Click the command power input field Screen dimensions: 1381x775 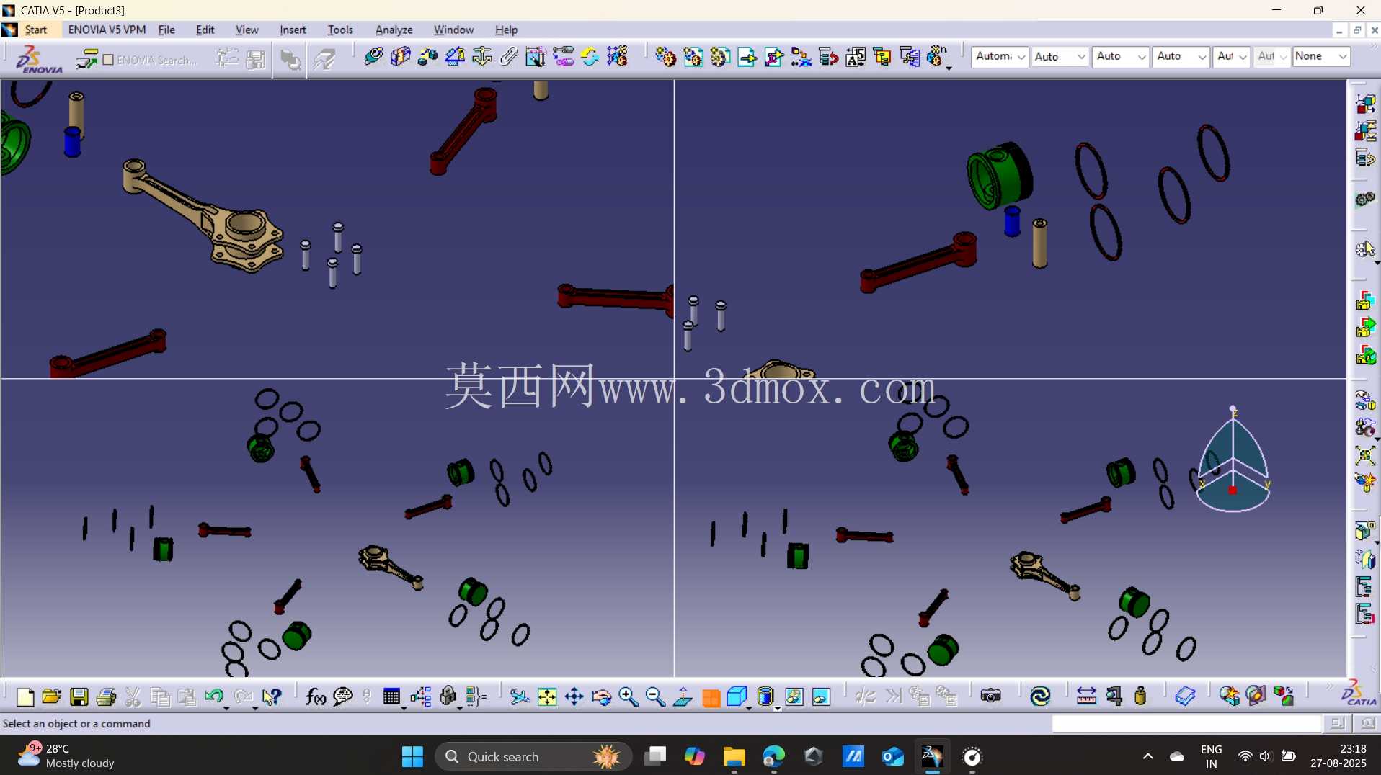[x=1186, y=723]
